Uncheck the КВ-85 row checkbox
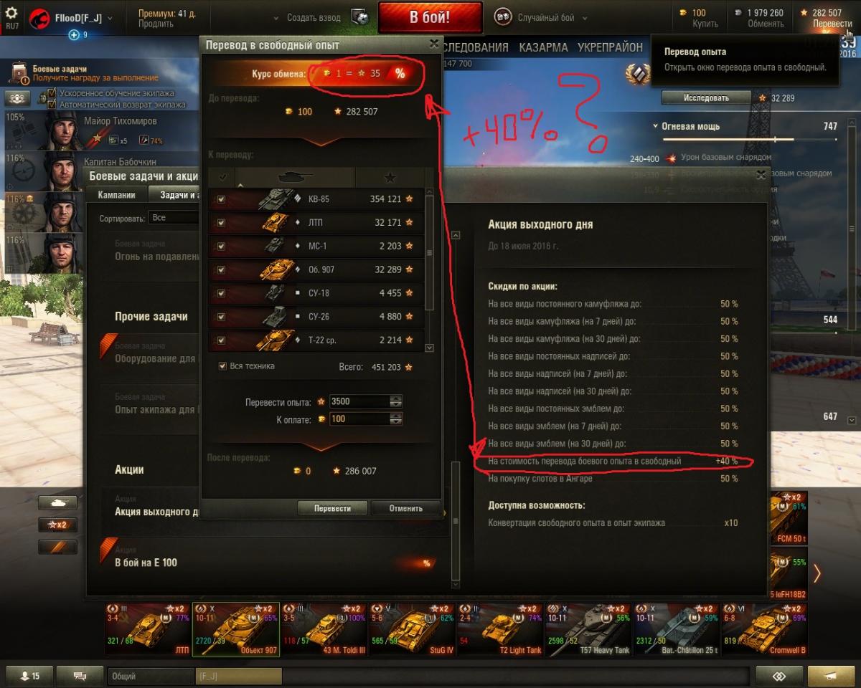 (x=221, y=199)
